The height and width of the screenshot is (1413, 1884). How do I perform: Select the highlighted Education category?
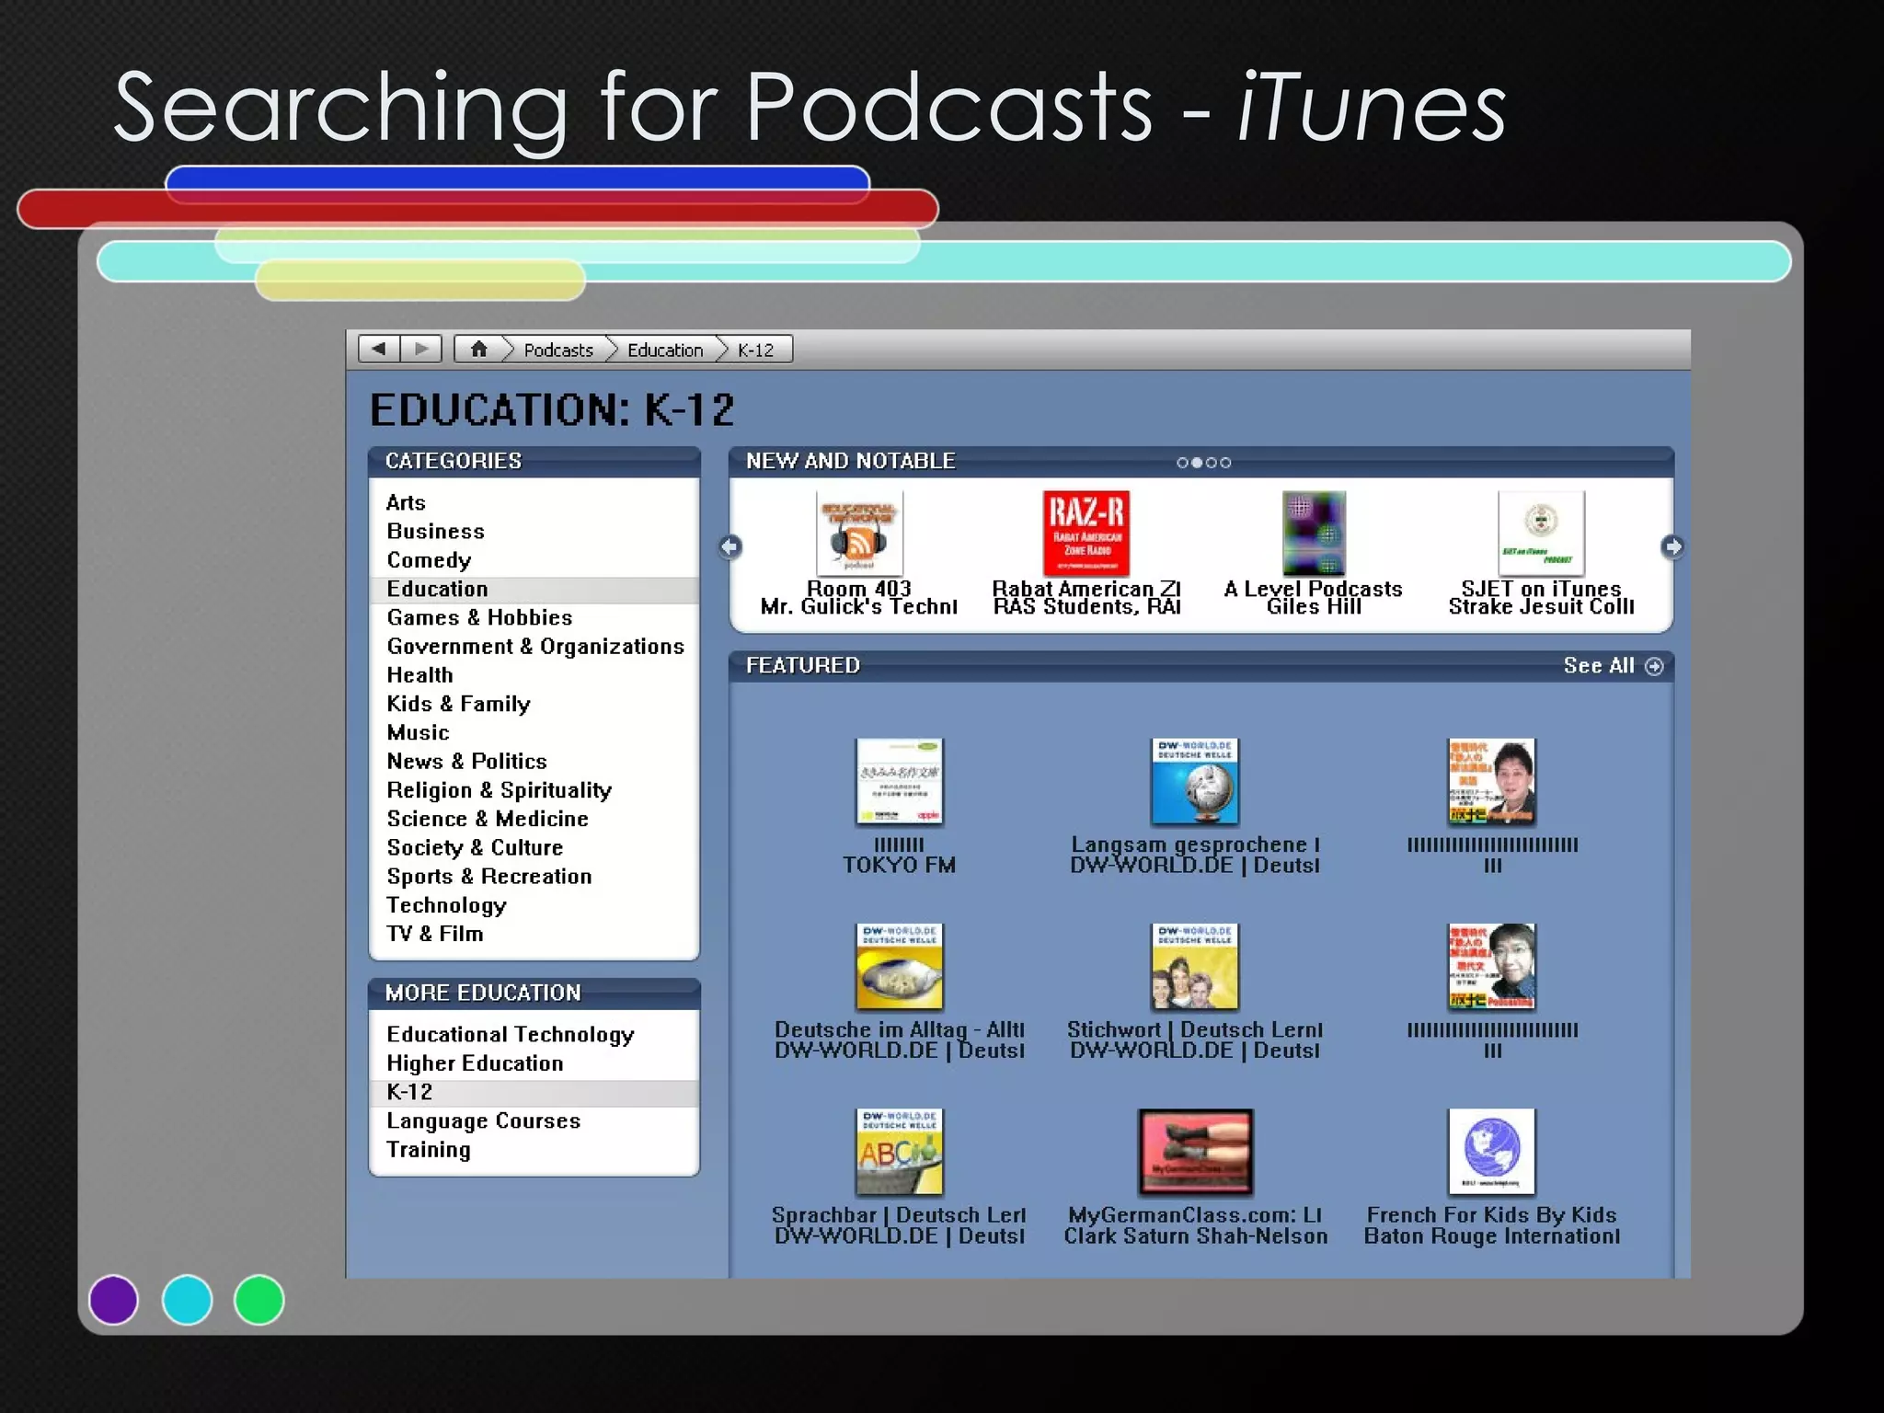[x=534, y=589]
